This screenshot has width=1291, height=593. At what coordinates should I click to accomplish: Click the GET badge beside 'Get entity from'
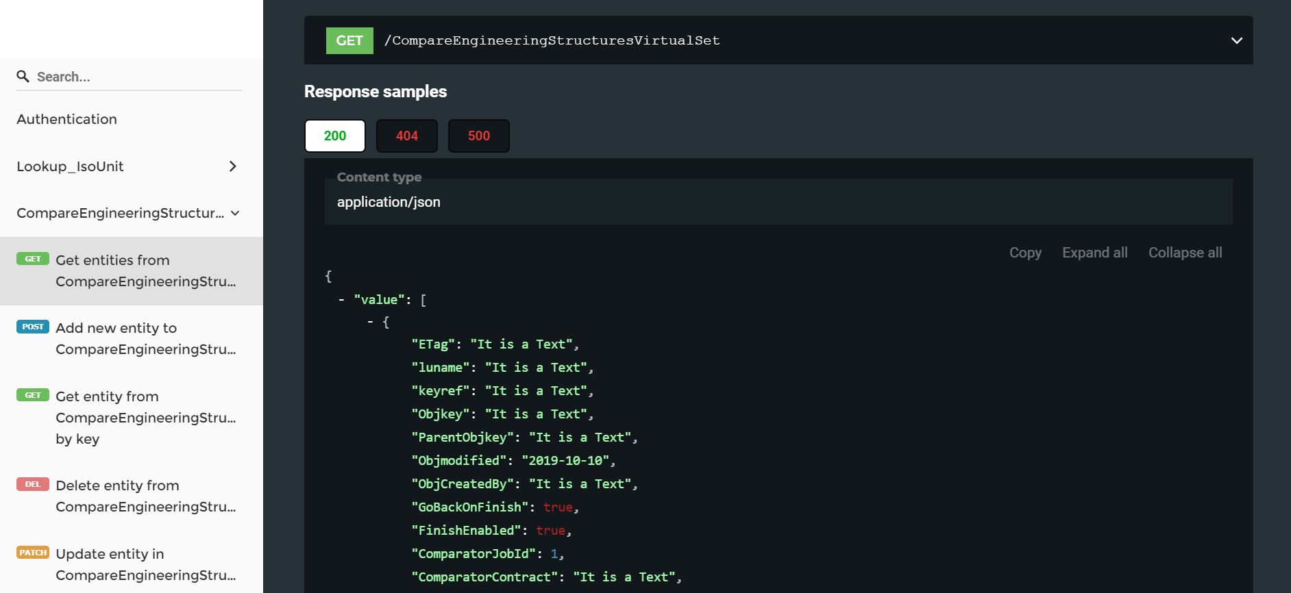(x=33, y=395)
